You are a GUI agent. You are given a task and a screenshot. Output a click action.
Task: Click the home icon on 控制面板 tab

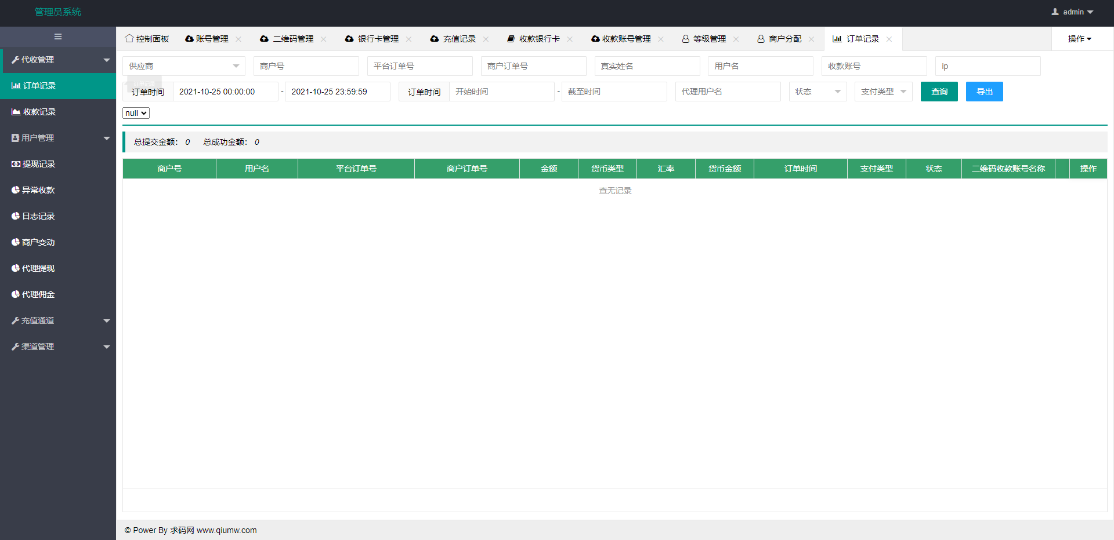pyautogui.click(x=129, y=38)
